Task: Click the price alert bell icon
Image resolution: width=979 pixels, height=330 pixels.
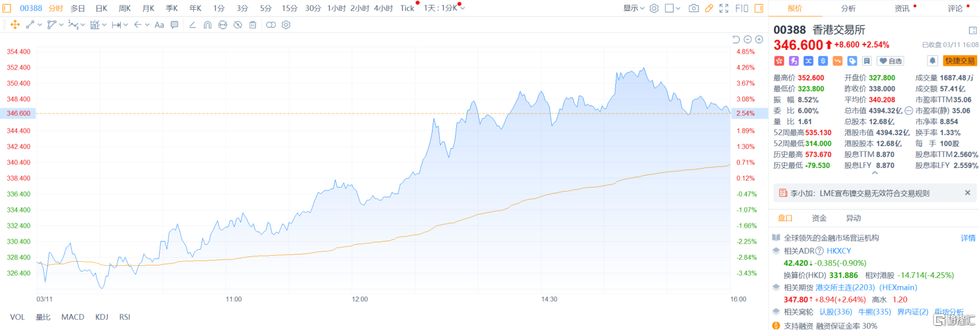Action: point(932,61)
